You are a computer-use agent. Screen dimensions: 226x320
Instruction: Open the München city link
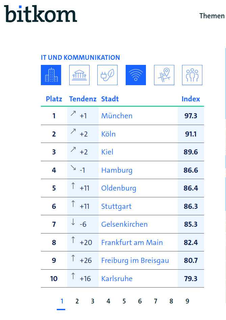coord(117,116)
